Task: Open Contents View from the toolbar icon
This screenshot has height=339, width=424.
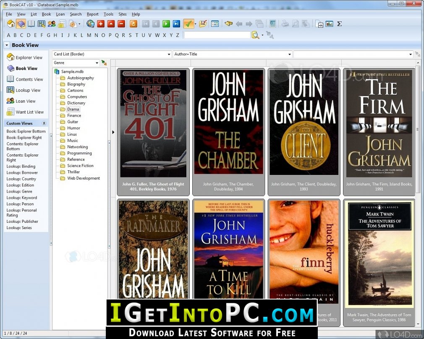Action: click(31, 24)
